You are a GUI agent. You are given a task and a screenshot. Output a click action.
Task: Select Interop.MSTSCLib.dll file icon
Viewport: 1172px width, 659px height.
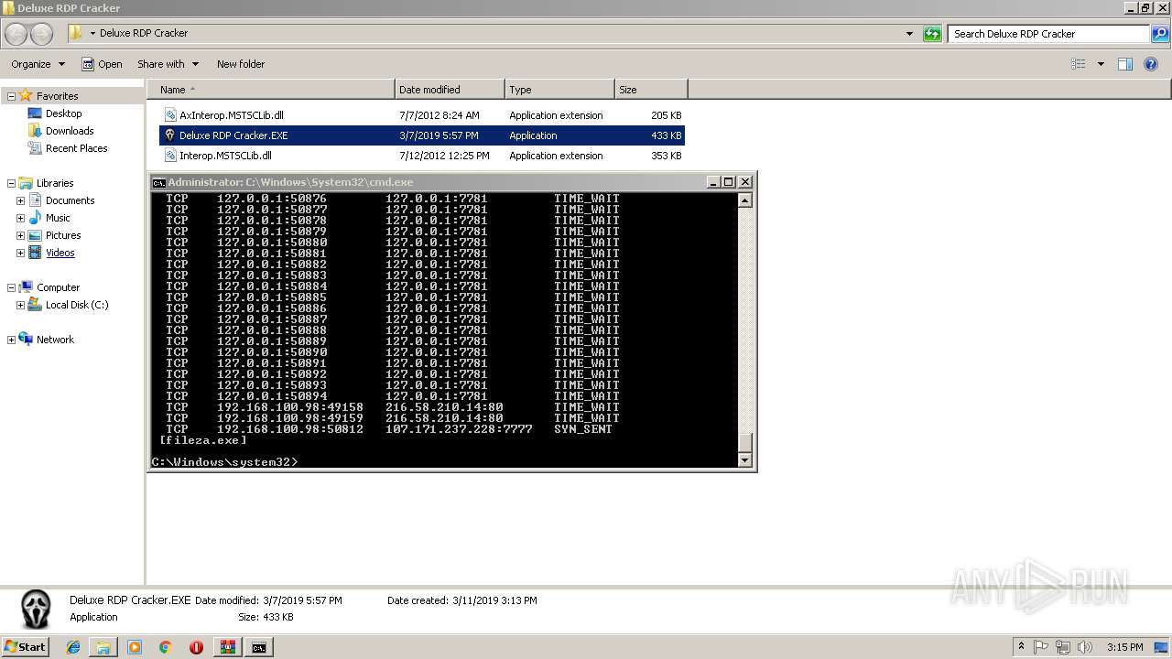(170, 156)
